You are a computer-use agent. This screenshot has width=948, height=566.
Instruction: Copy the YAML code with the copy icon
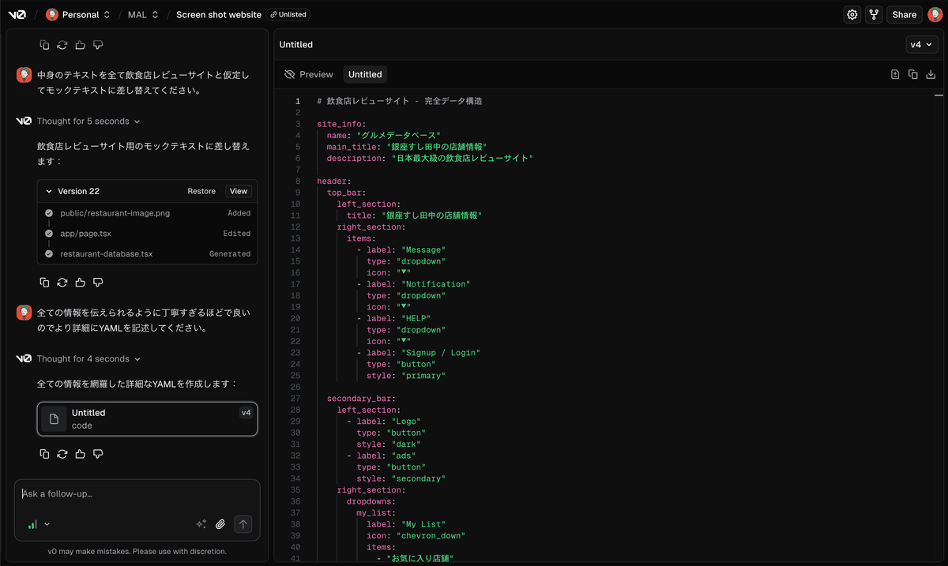(913, 73)
